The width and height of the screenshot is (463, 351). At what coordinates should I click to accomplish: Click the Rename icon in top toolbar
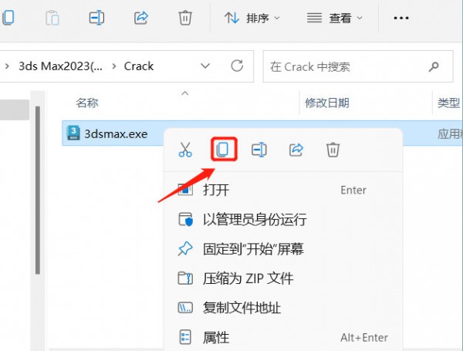(x=96, y=18)
